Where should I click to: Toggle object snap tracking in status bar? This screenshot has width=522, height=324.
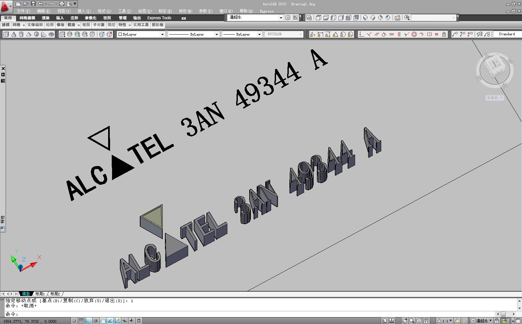click(x=110, y=321)
